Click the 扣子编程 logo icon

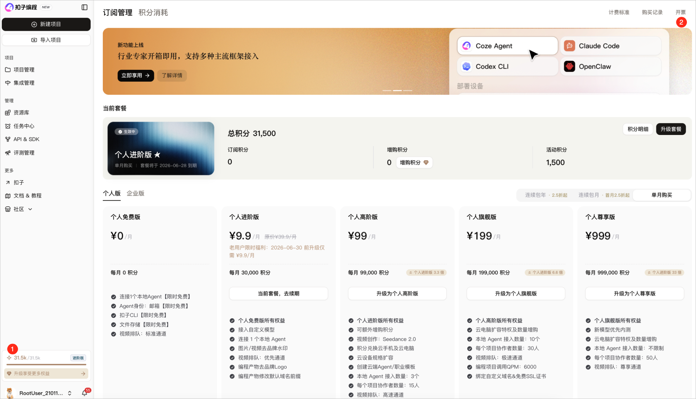(9, 7)
